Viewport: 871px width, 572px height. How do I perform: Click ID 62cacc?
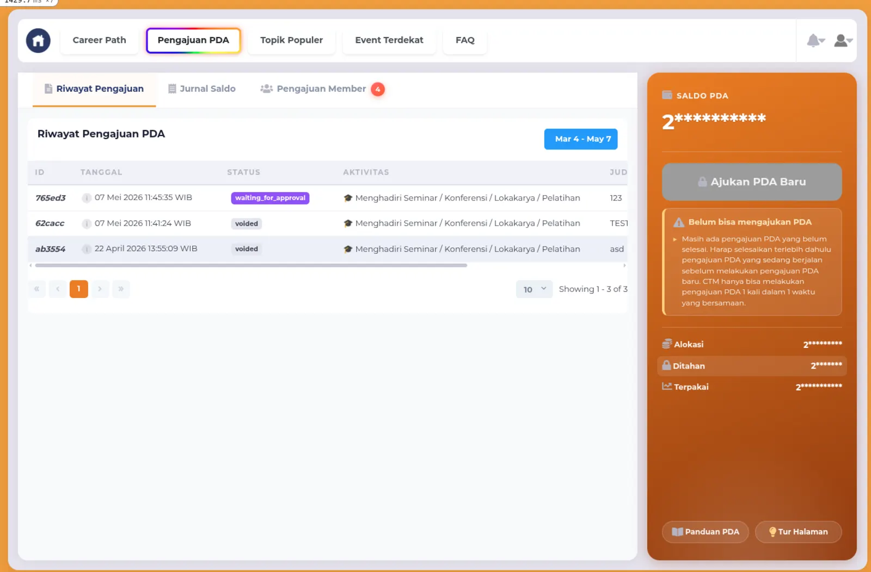coord(50,223)
